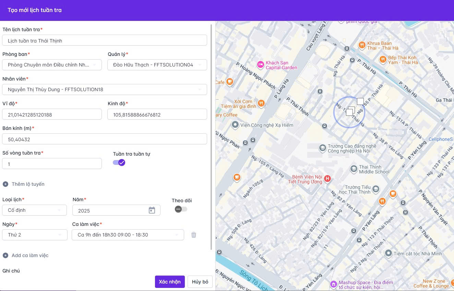Click the calendar icon in Năm field
This screenshot has width=454, height=291.
152,210
